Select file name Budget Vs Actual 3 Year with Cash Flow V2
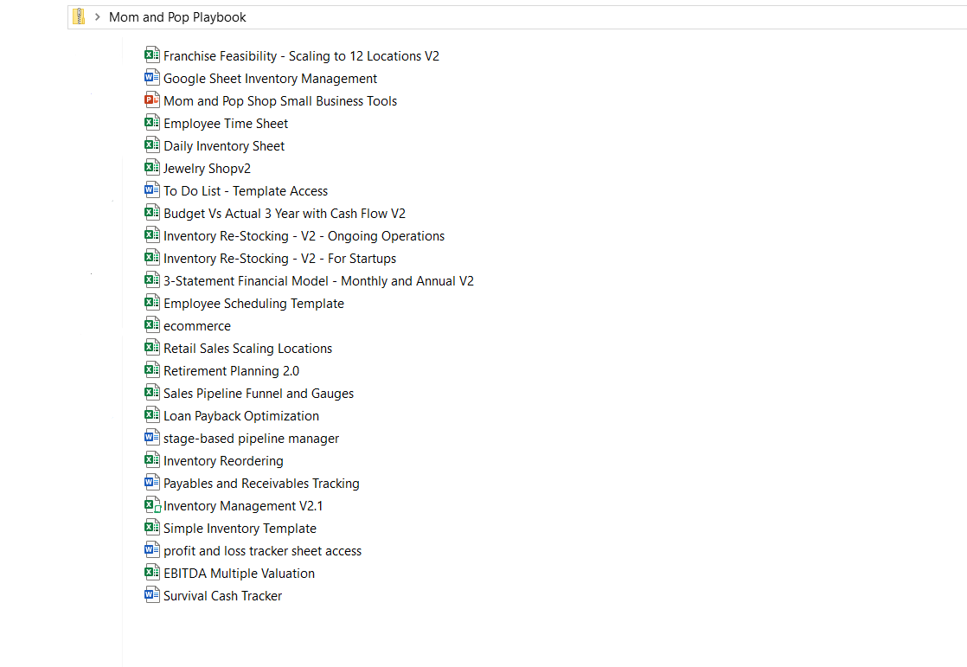Image resolution: width=967 pixels, height=667 pixels. pyautogui.click(x=285, y=214)
